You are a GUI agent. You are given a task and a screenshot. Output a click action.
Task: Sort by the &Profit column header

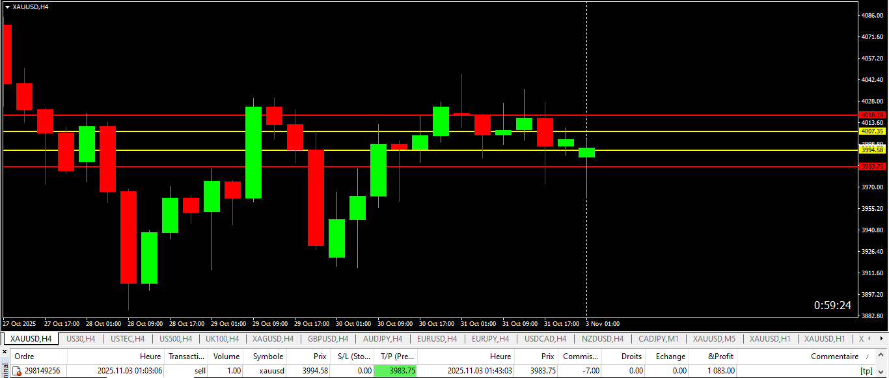[714, 357]
